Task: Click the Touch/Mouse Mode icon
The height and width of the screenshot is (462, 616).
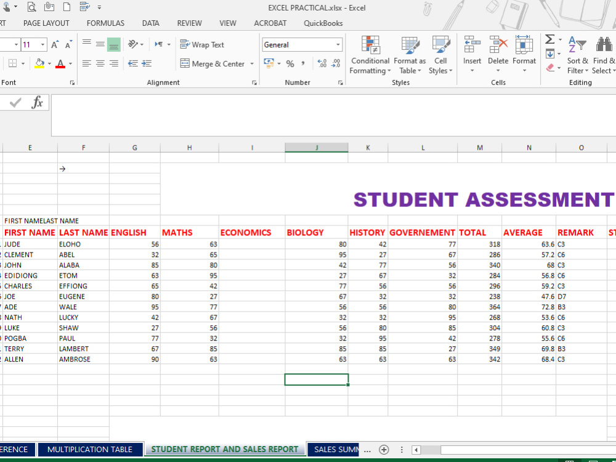Action: pyautogui.click(x=6, y=7)
